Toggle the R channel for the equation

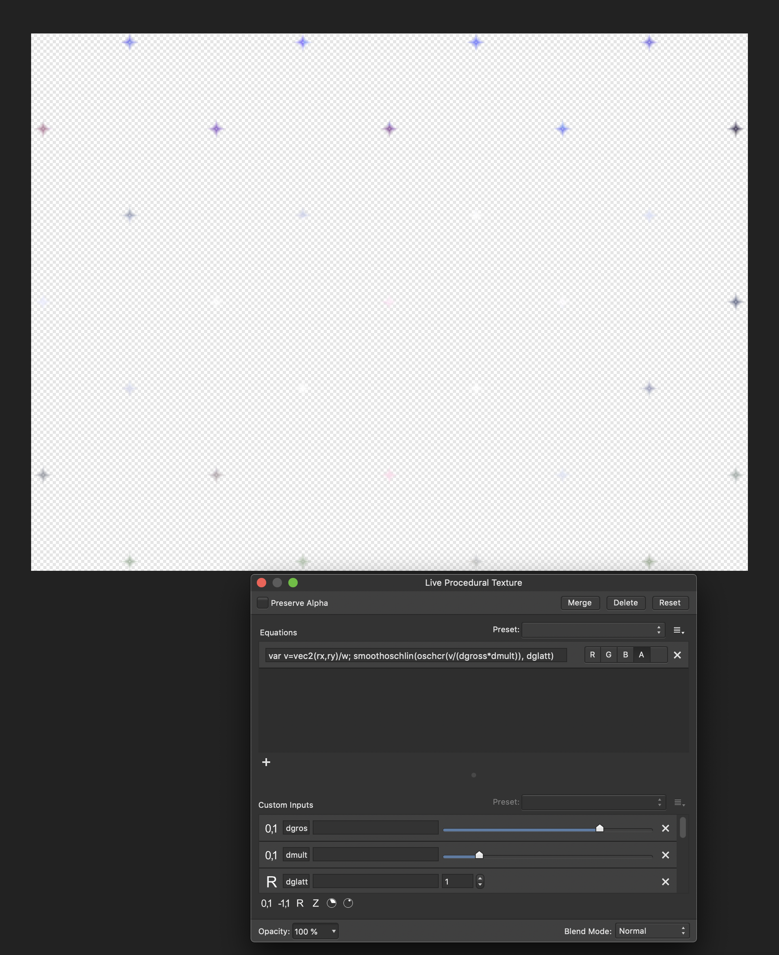point(592,655)
